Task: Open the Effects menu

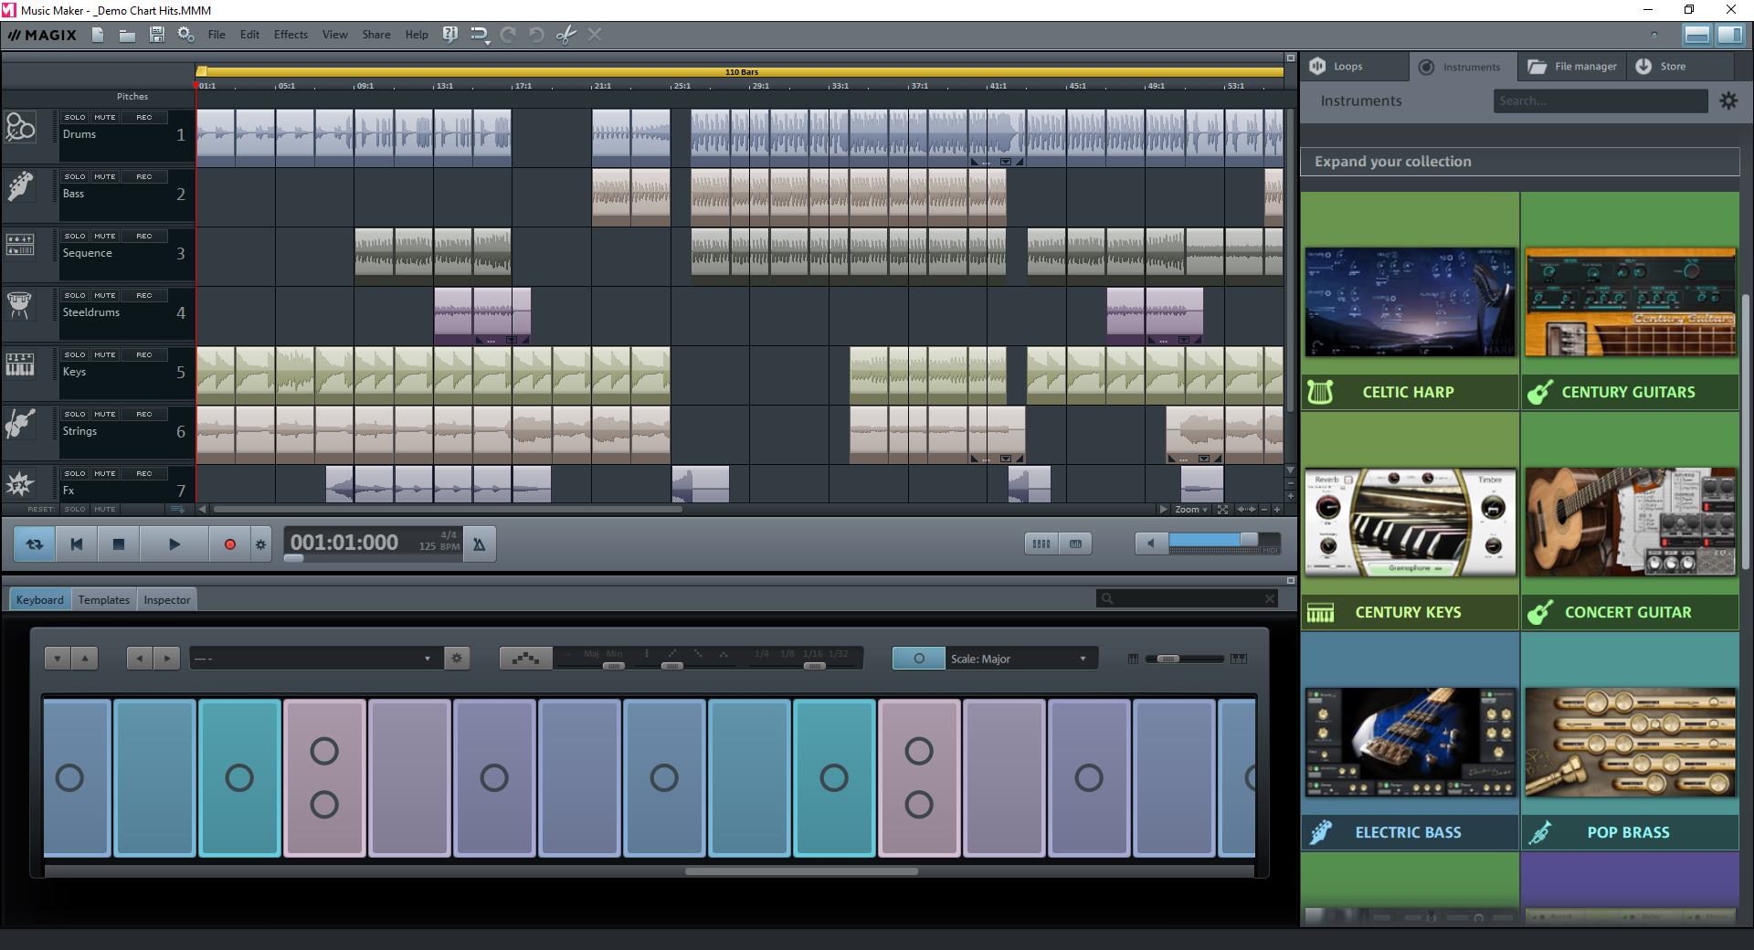Action: tap(291, 35)
